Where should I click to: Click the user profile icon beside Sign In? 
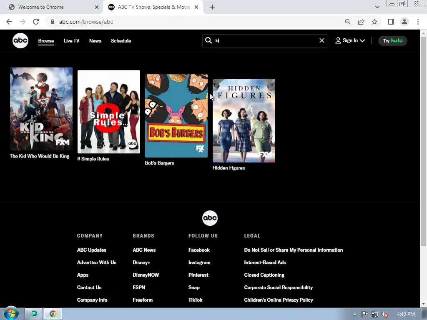338,40
